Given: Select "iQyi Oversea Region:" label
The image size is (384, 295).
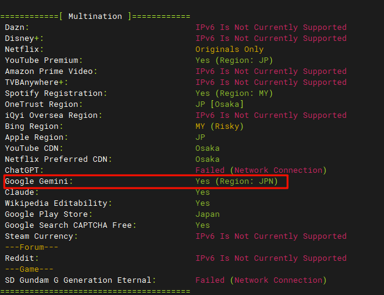Looking at the screenshot, I should tap(53, 115).
